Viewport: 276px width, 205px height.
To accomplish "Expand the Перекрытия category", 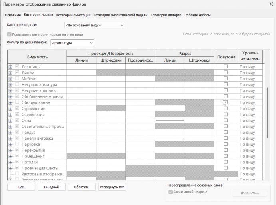I will (x=10, y=151).
